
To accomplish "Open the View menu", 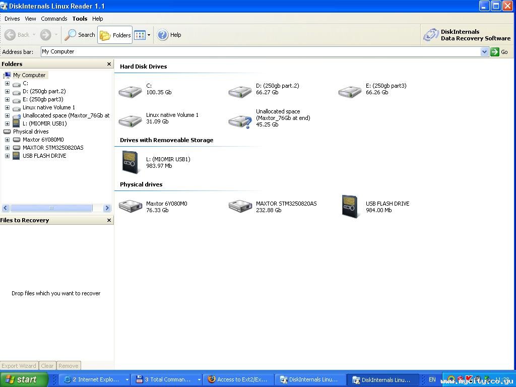I will [30, 19].
